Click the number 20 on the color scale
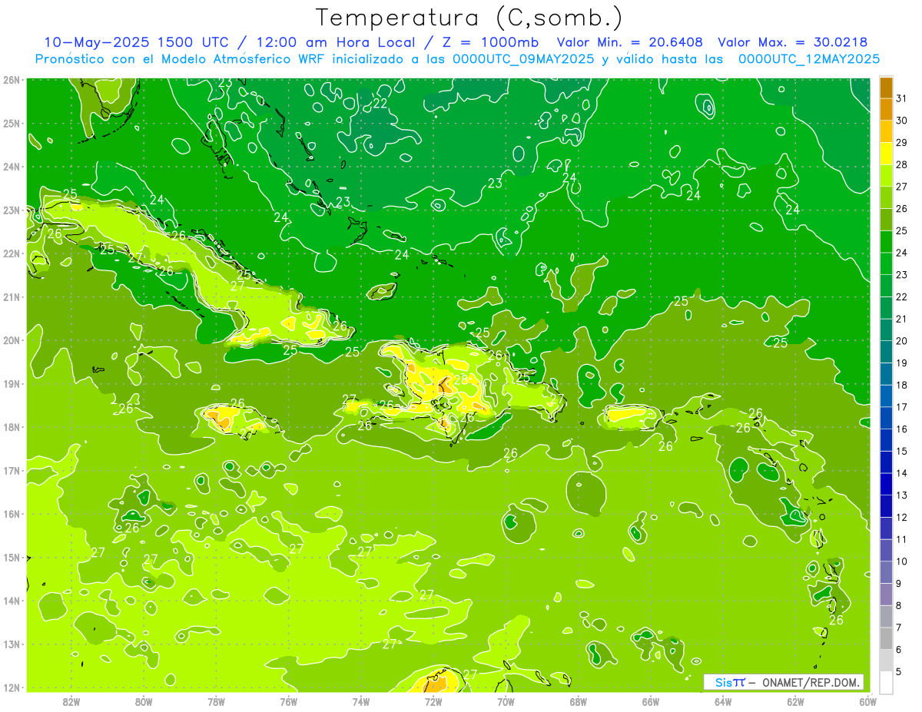Viewport: 922px width, 712px height. pyautogui.click(x=902, y=341)
